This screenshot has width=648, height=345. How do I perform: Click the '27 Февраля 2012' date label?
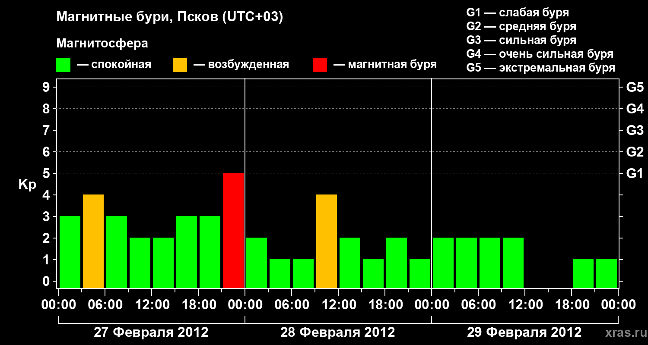(151, 332)
